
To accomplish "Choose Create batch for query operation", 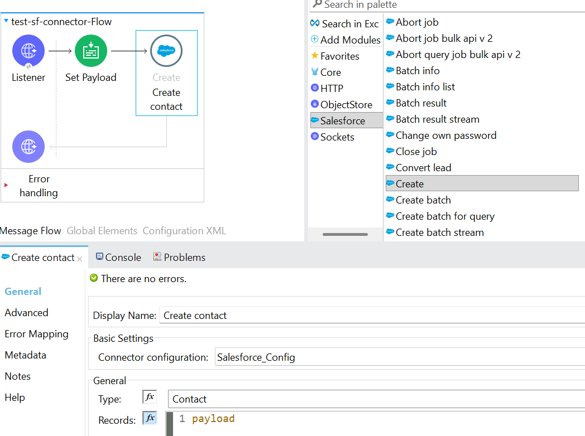I will (x=440, y=216).
